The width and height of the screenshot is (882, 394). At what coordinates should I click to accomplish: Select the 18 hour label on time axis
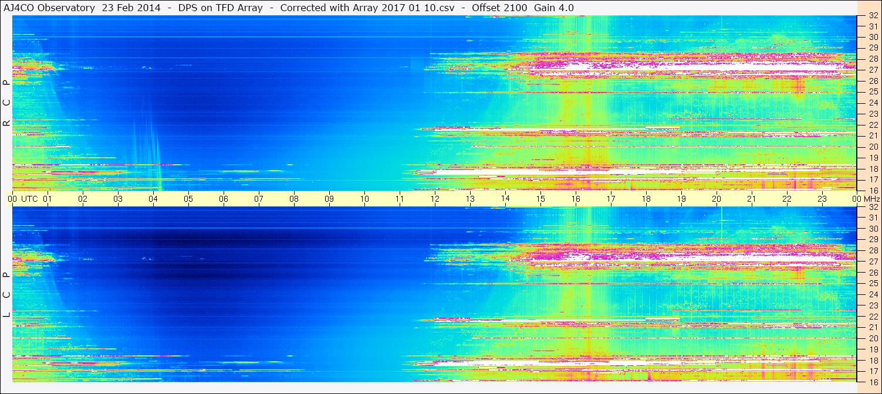tap(646, 199)
